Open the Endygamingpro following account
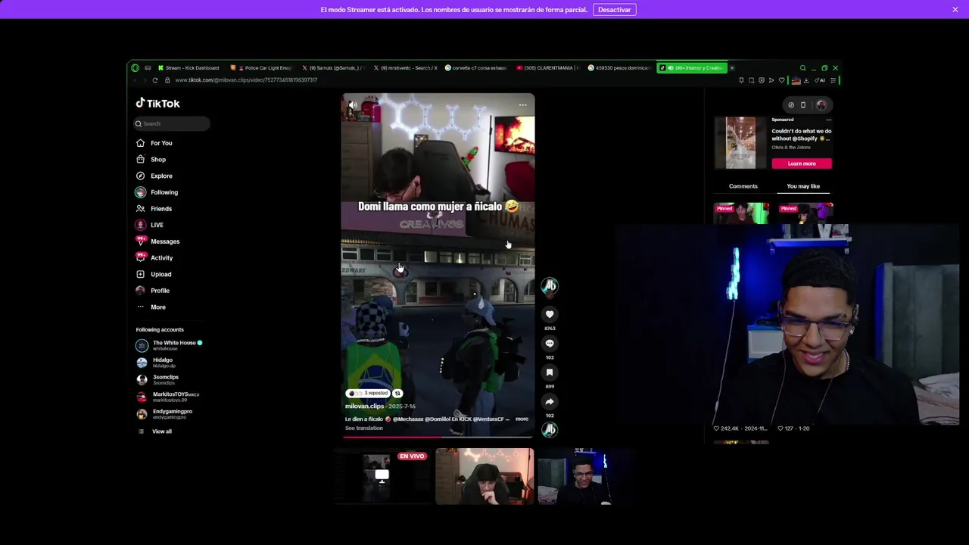 tap(164, 414)
